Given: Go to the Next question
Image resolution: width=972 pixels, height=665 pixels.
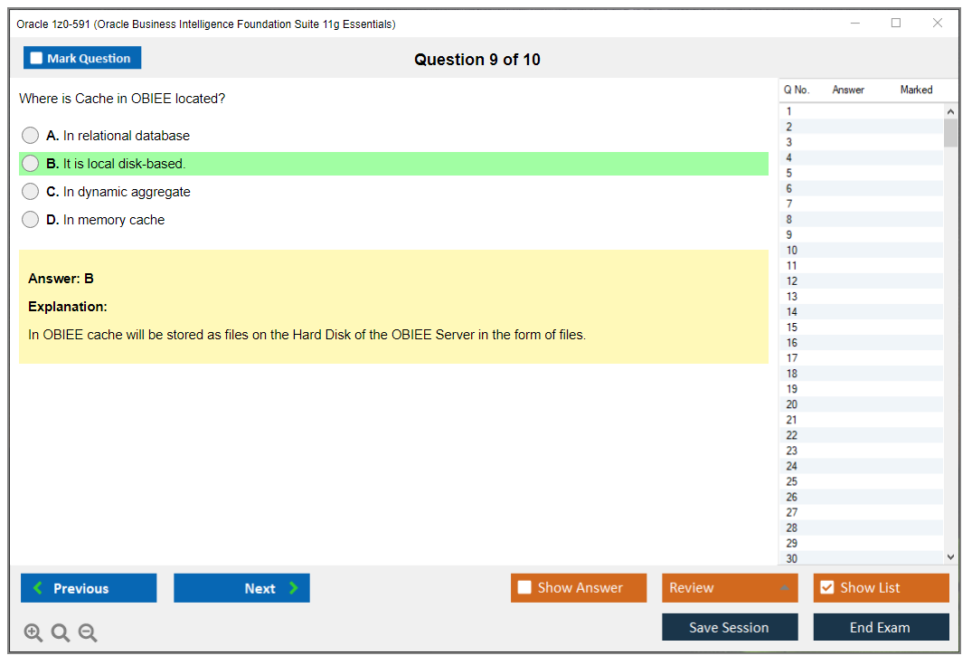Looking at the screenshot, I should pos(241,588).
